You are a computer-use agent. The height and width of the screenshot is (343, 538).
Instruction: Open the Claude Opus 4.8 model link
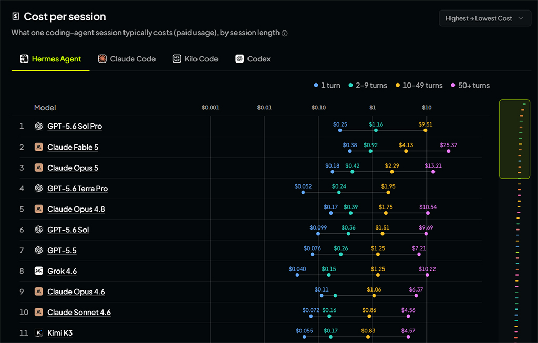click(76, 209)
